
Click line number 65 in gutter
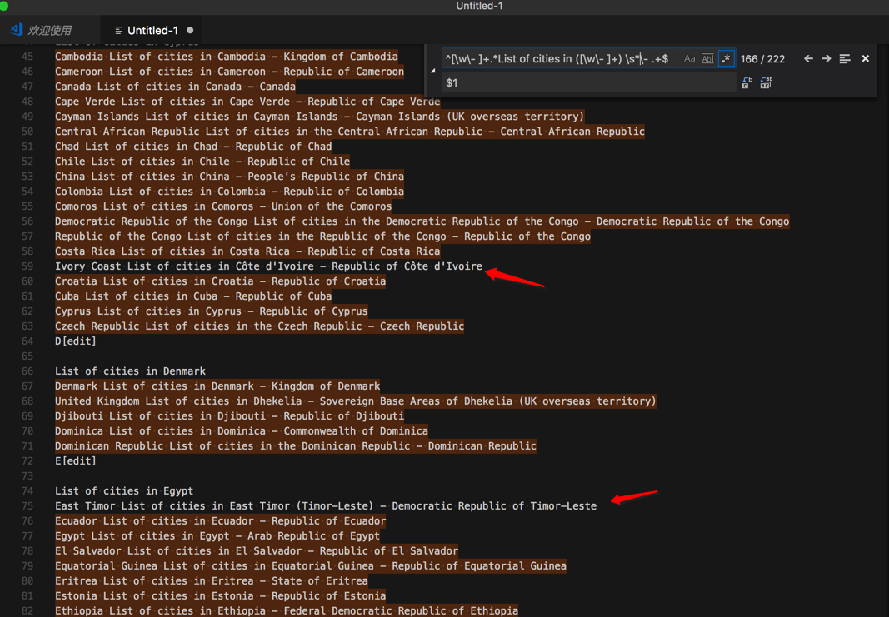[27, 356]
